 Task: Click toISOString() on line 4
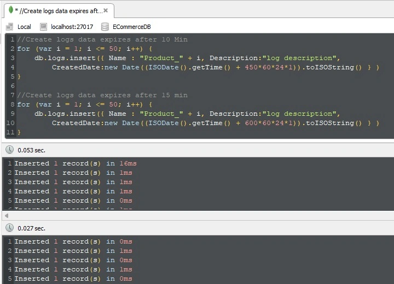(334, 67)
